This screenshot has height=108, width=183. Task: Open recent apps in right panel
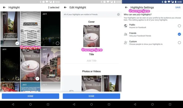pyautogui.click(x=170, y=104)
